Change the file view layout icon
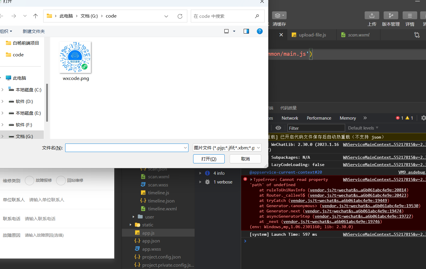This screenshot has width=426, height=269. (x=226, y=31)
